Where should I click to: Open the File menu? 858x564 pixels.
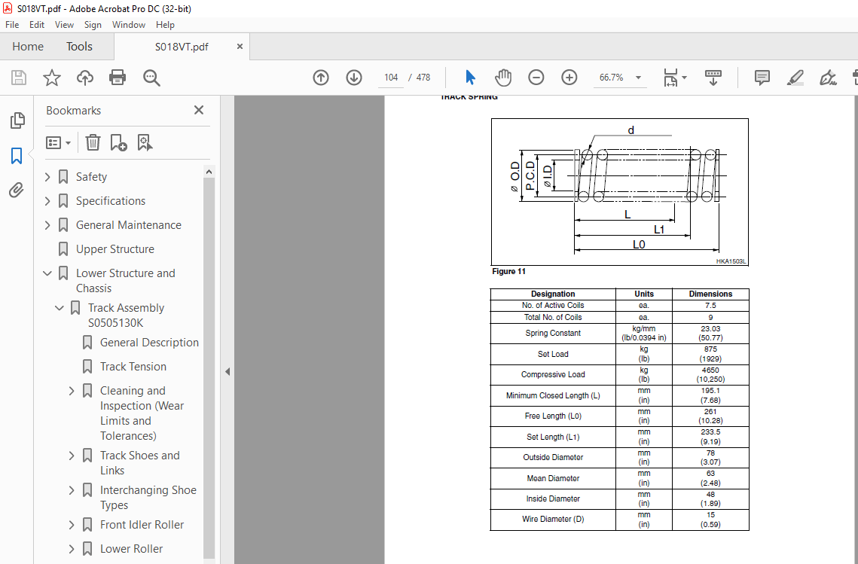tap(12, 25)
